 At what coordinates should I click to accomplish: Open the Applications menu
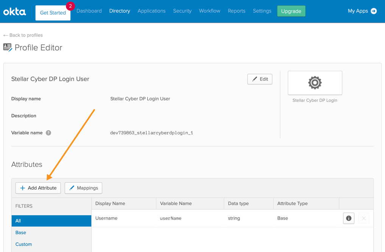[x=151, y=11]
